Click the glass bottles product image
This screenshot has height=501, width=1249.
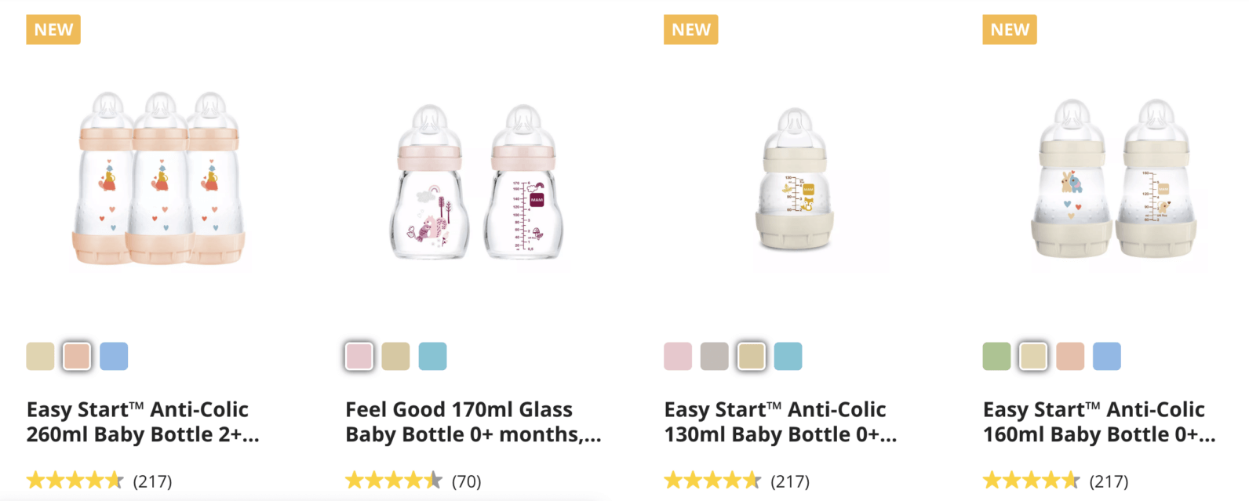[x=477, y=183]
